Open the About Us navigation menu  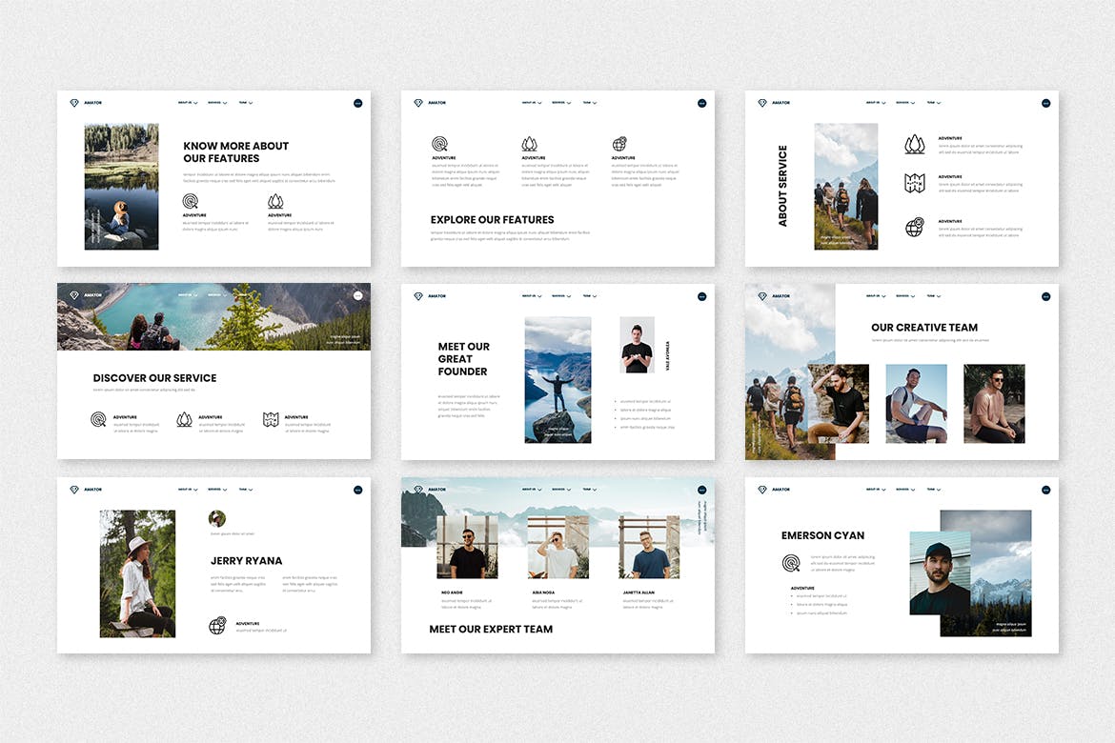(185, 102)
